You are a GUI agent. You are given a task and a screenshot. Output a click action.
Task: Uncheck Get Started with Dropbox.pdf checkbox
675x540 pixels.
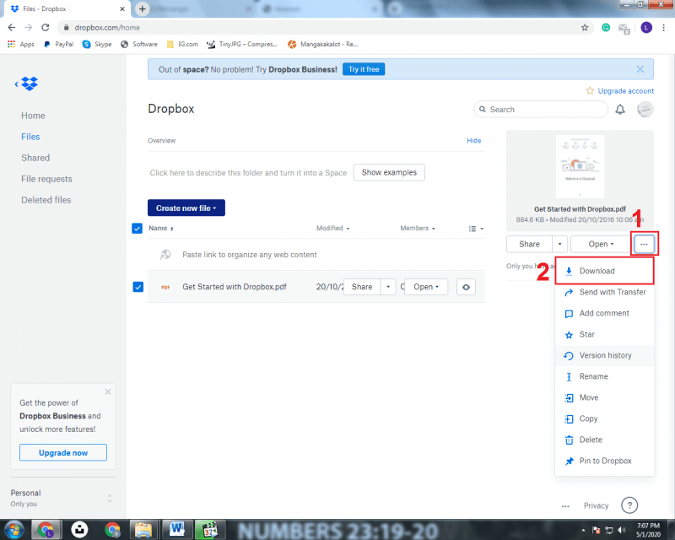[x=138, y=287]
